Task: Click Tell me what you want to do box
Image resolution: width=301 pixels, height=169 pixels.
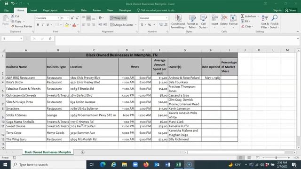Action: pyautogui.click(x=157, y=10)
